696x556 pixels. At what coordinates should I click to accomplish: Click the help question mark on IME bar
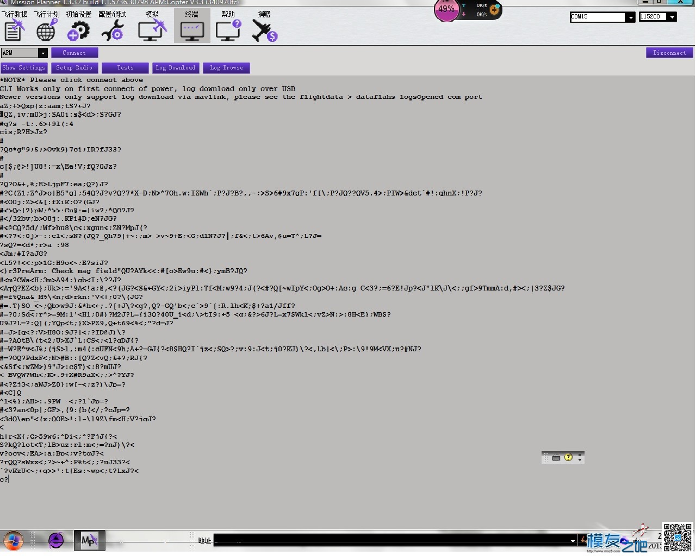click(568, 457)
